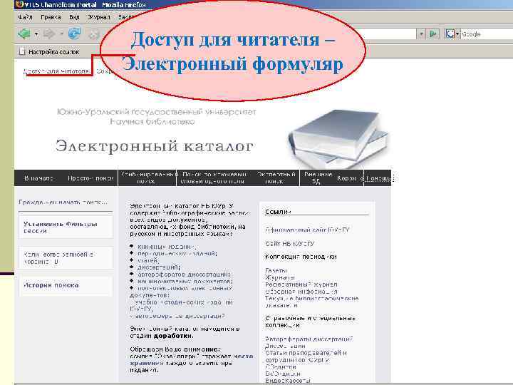Open the Комбинированный поиск tab
The image size is (513, 385).
147,178
